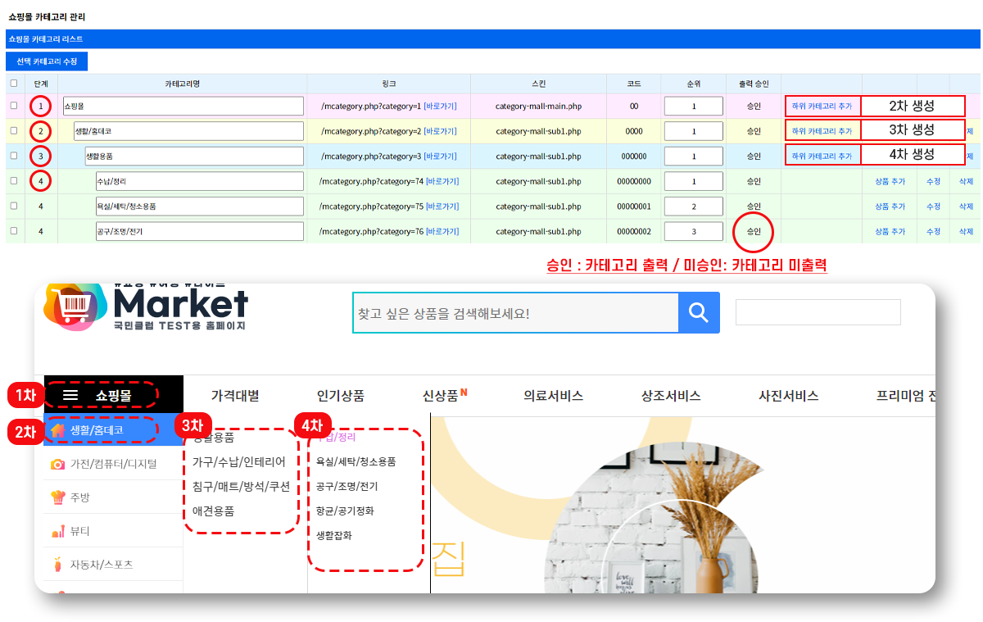983x622 pixels.
Task: Click the 공구/조명/전기 category name field
Action: [199, 231]
